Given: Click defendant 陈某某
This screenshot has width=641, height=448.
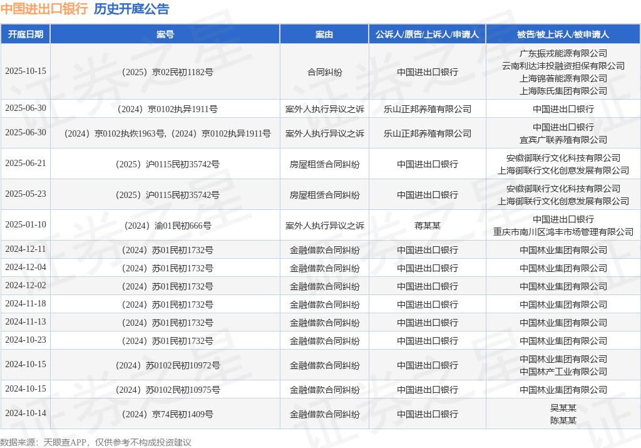Looking at the screenshot, I should tap(563, 420).
